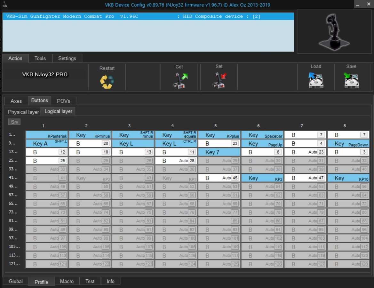Click the Srv button

coord(14,122)
